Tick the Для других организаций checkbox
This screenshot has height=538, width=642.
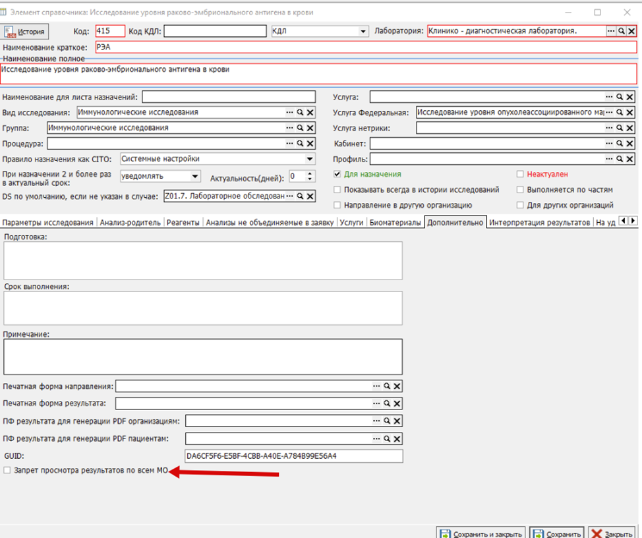pyautogui.click(x=520, y=205)
